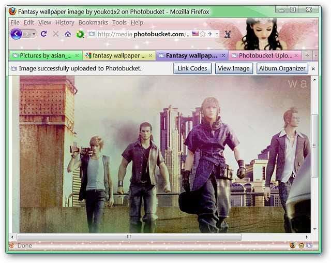Screen dimensions: 331x263
Task: Click the Firefox logo in title bar
Action: click(12, 11)
